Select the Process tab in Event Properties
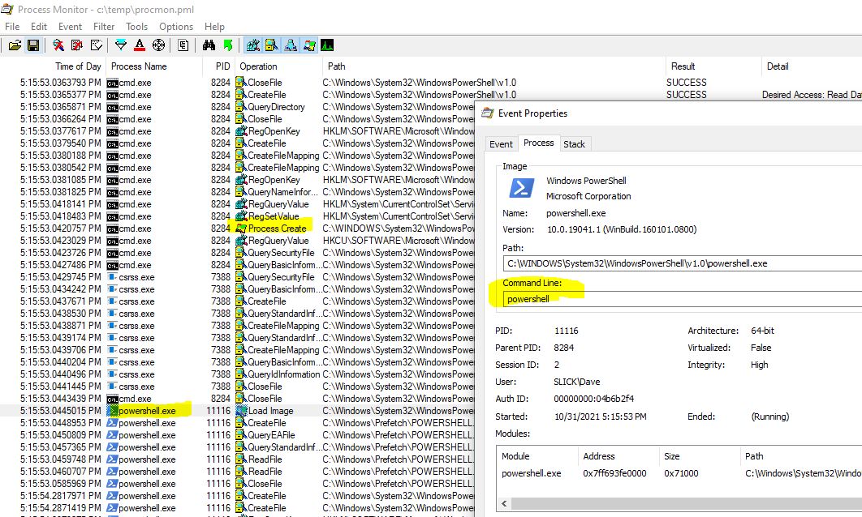862x517 pixels. 539,143
